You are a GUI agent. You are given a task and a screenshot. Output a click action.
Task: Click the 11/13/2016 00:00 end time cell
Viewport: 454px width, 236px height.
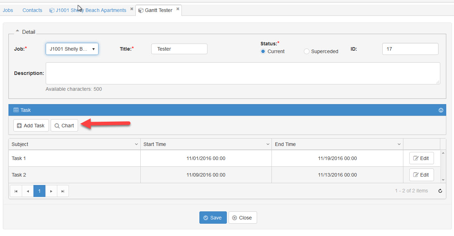click(338, 175)
